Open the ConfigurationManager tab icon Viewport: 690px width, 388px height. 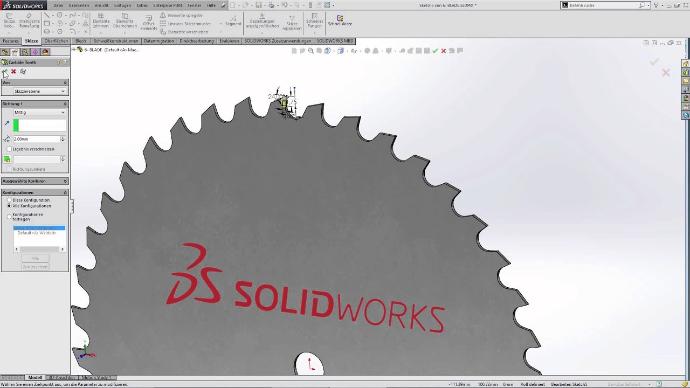click(x=25, y=52)
